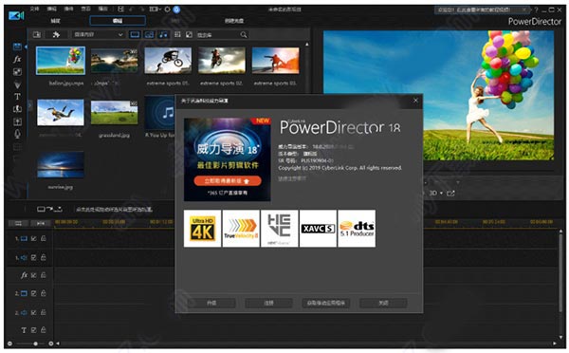
Task: Switch to the 创建光盘 Create Disc tab
Action: (x=234, y=21)
